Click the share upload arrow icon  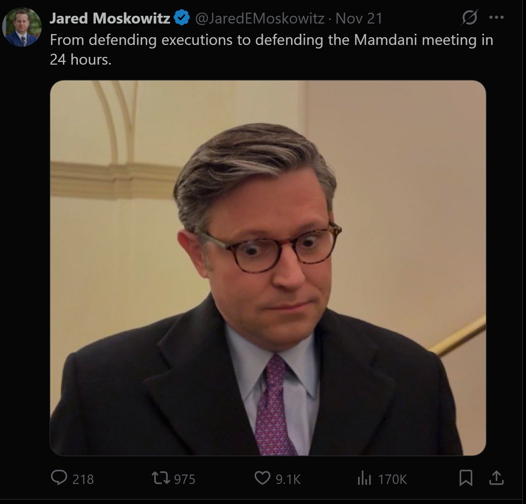click(496, 478)
